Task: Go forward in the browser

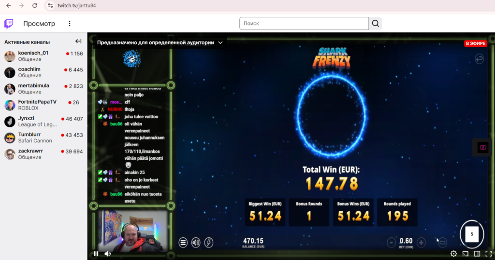Action: (21, 6)
